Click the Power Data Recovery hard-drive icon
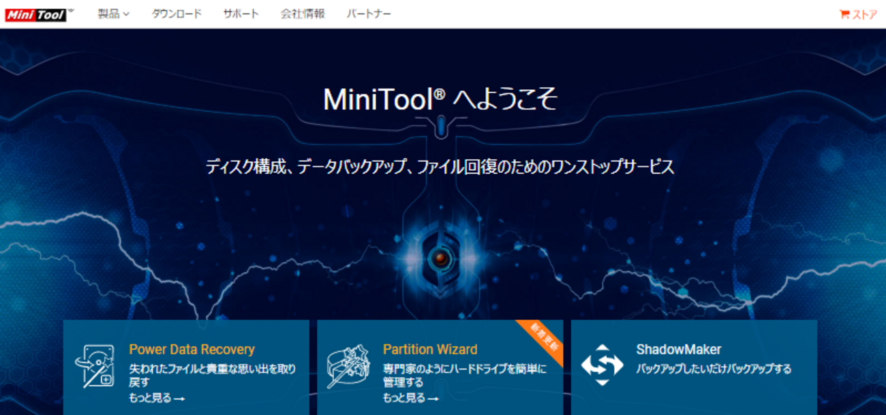This screenshot has height=415, width=886. point(95,366)
